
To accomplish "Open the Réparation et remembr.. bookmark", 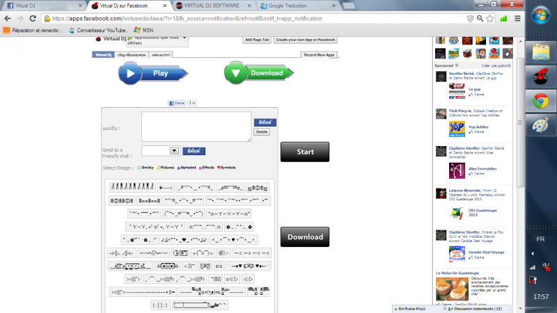I will click(32, 31).
